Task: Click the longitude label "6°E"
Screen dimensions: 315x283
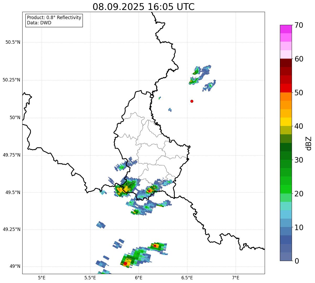Action: [139, 278]
